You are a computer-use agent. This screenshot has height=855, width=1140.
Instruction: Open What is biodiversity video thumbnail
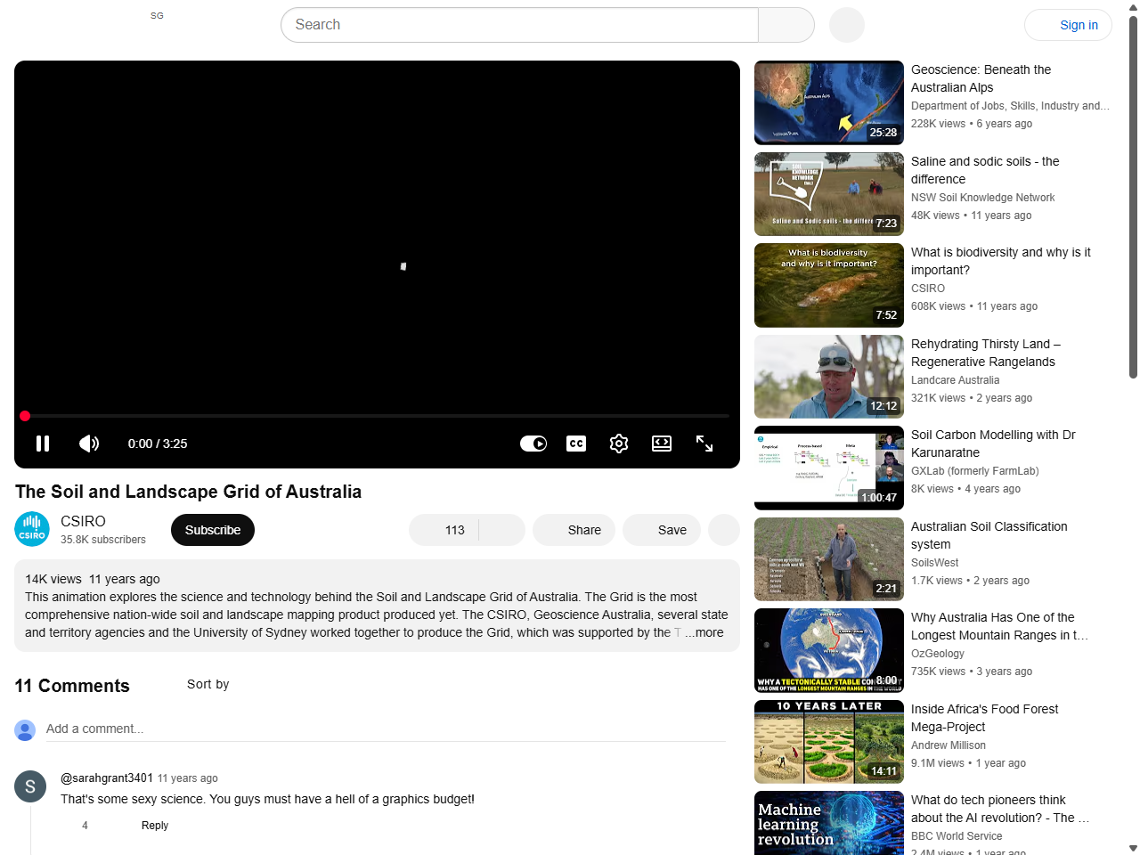click(829, 285)
